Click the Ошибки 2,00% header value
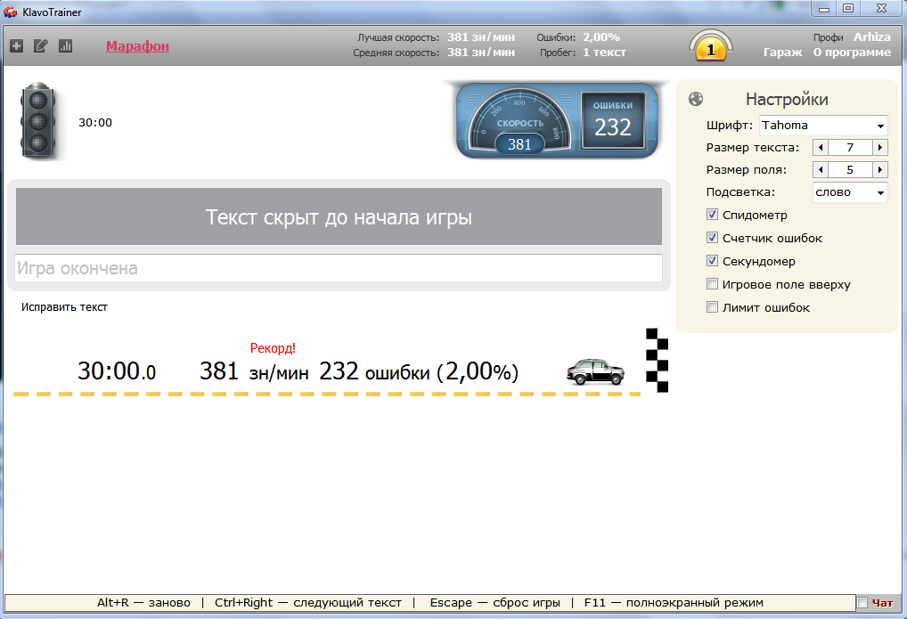Screen dimensions: 907x619 point(601,37)
